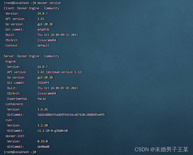
Task: Click minimum version 1.12 text
Action: tap(65, 72)
